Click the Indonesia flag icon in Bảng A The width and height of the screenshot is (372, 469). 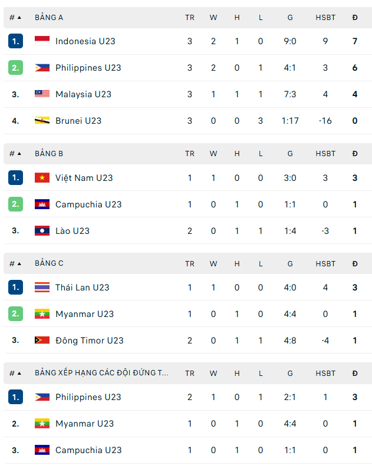(42, 41)
